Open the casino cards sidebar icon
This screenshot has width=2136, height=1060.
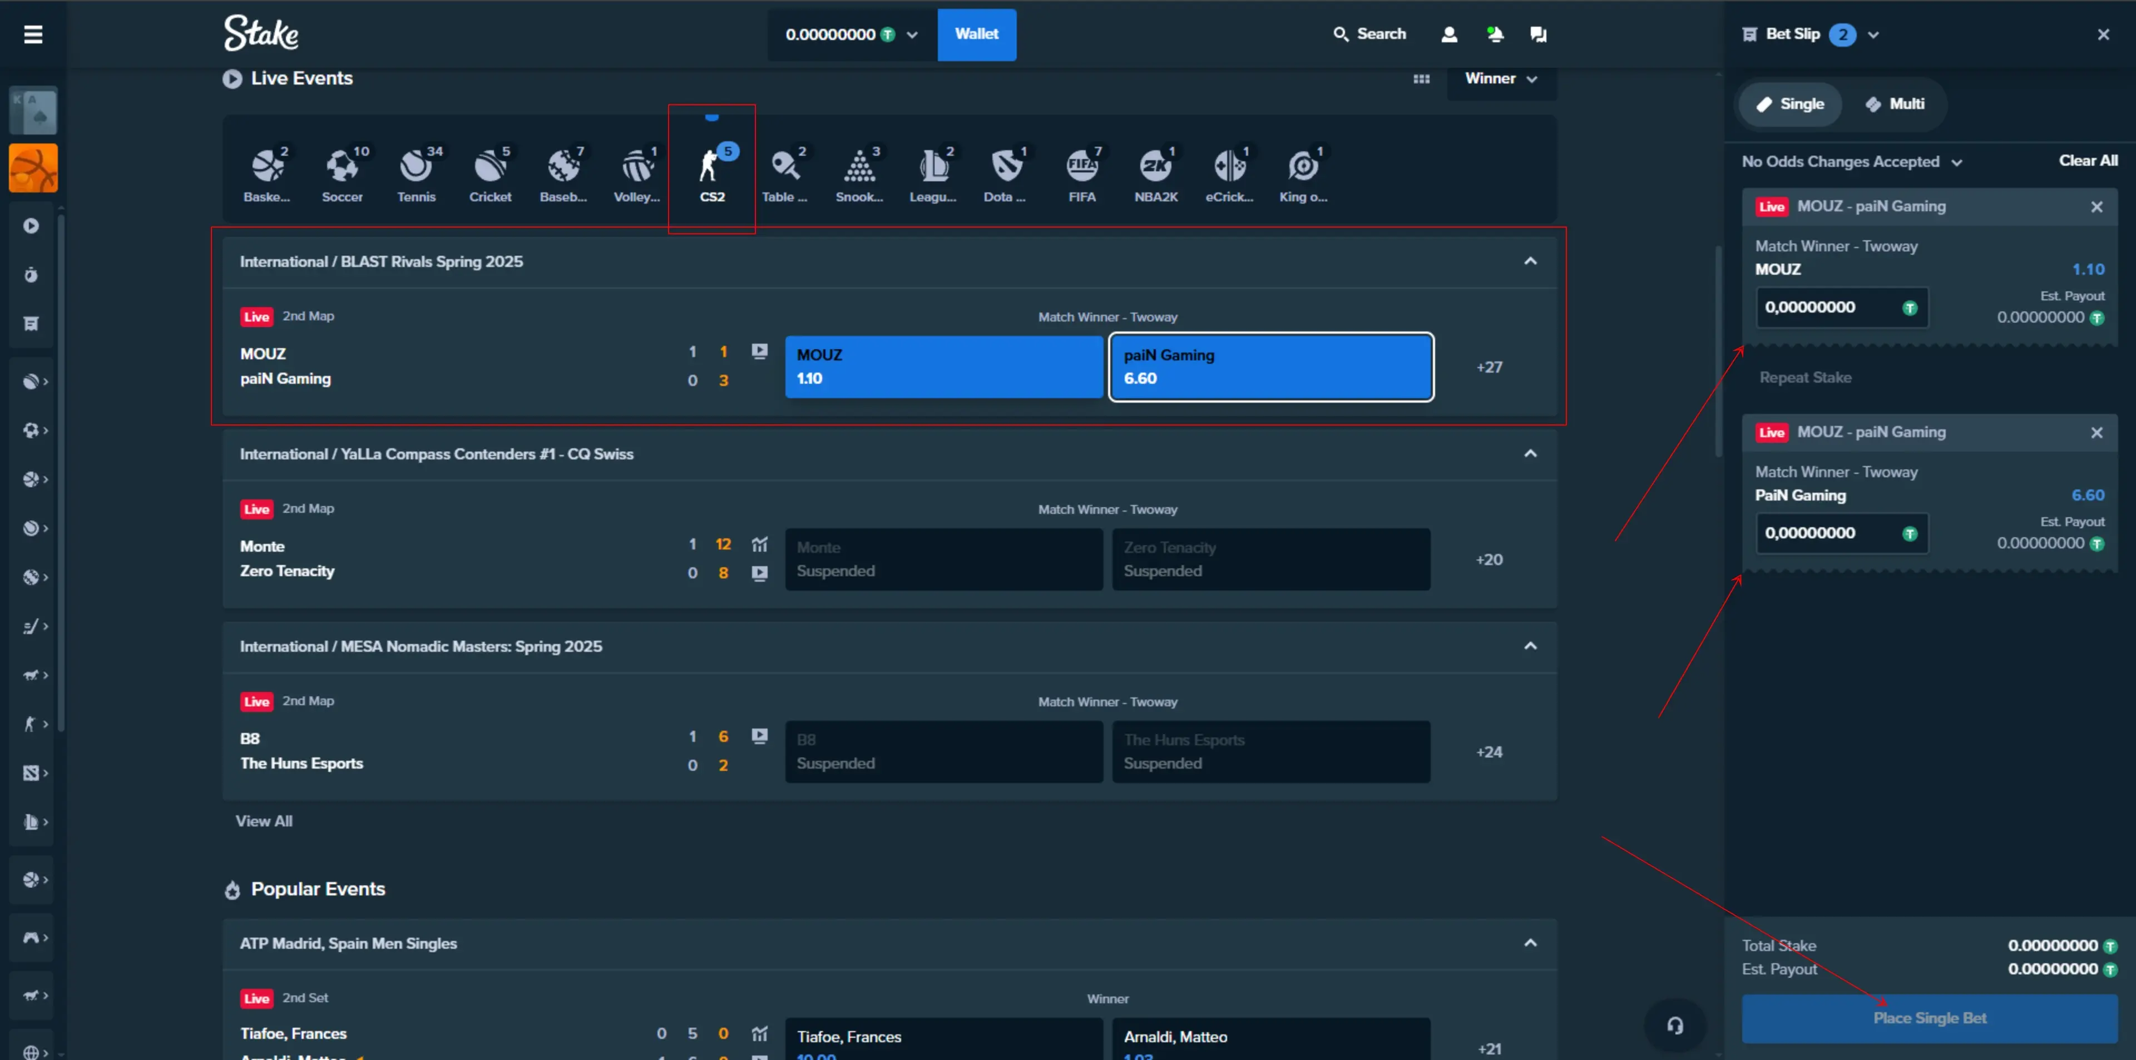point(33,110)
